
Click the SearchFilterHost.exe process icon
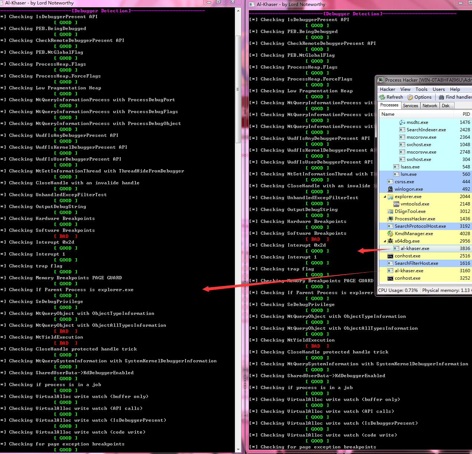(x=390, y=263)
